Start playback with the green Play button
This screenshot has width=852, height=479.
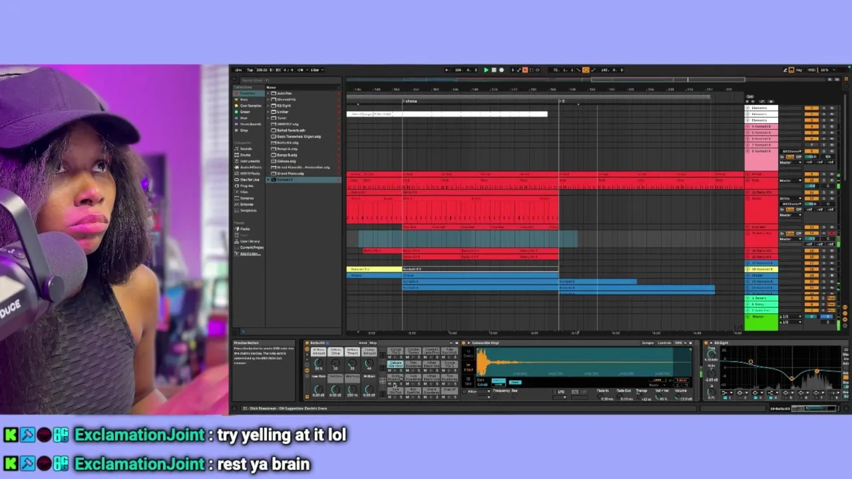click(x=486, y=70)
